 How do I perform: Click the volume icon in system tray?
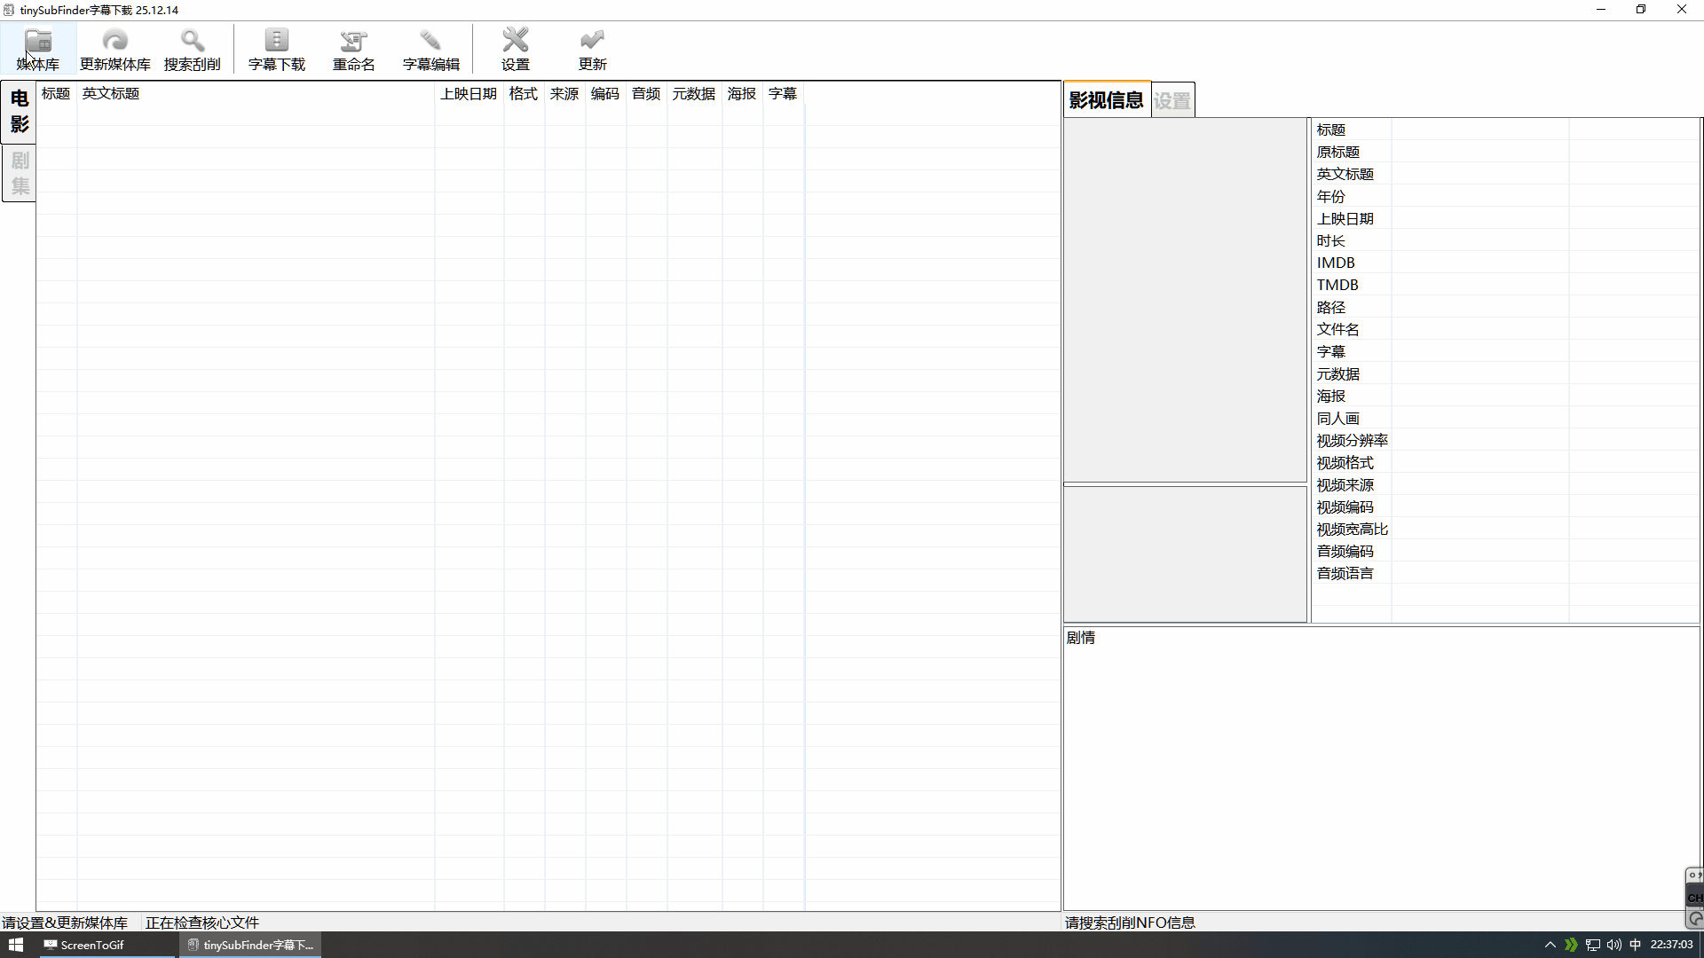(1613, 945)
